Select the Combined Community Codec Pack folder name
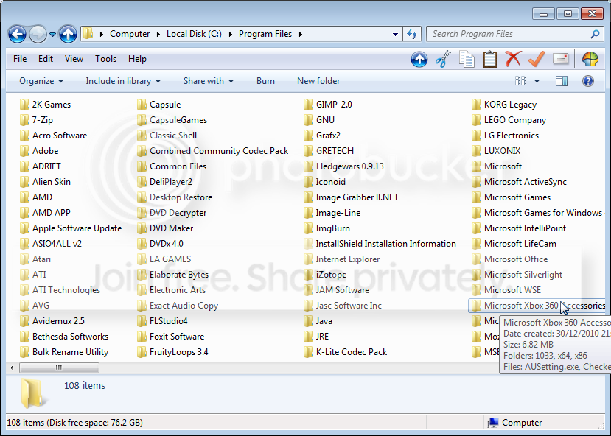This screenshot has width=611, height=436. 219,151
